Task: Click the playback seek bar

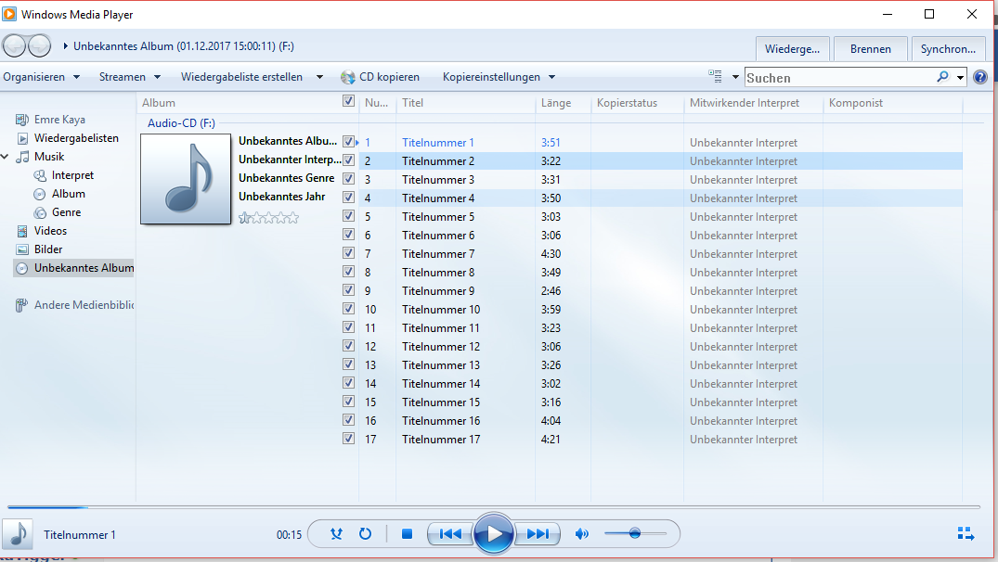Action: tap(494, 507)
